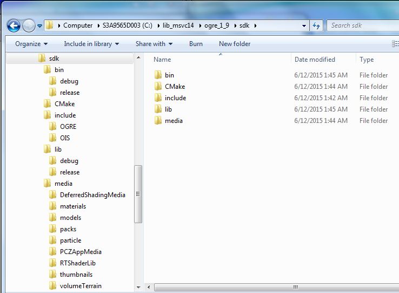Click navigation pane scroll down arrow
The image size is (399, 293).
pos(138,288)
